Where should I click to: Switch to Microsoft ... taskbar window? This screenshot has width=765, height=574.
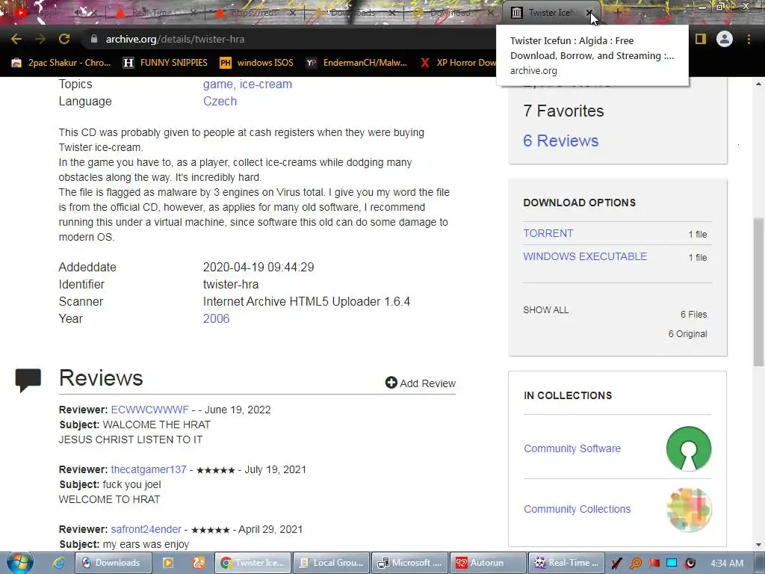[410, 563]
